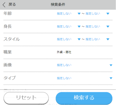This screenshot has width=116, height=105.
Task: Open the minimum スタイル dropdown
Action: click(69, 39)
